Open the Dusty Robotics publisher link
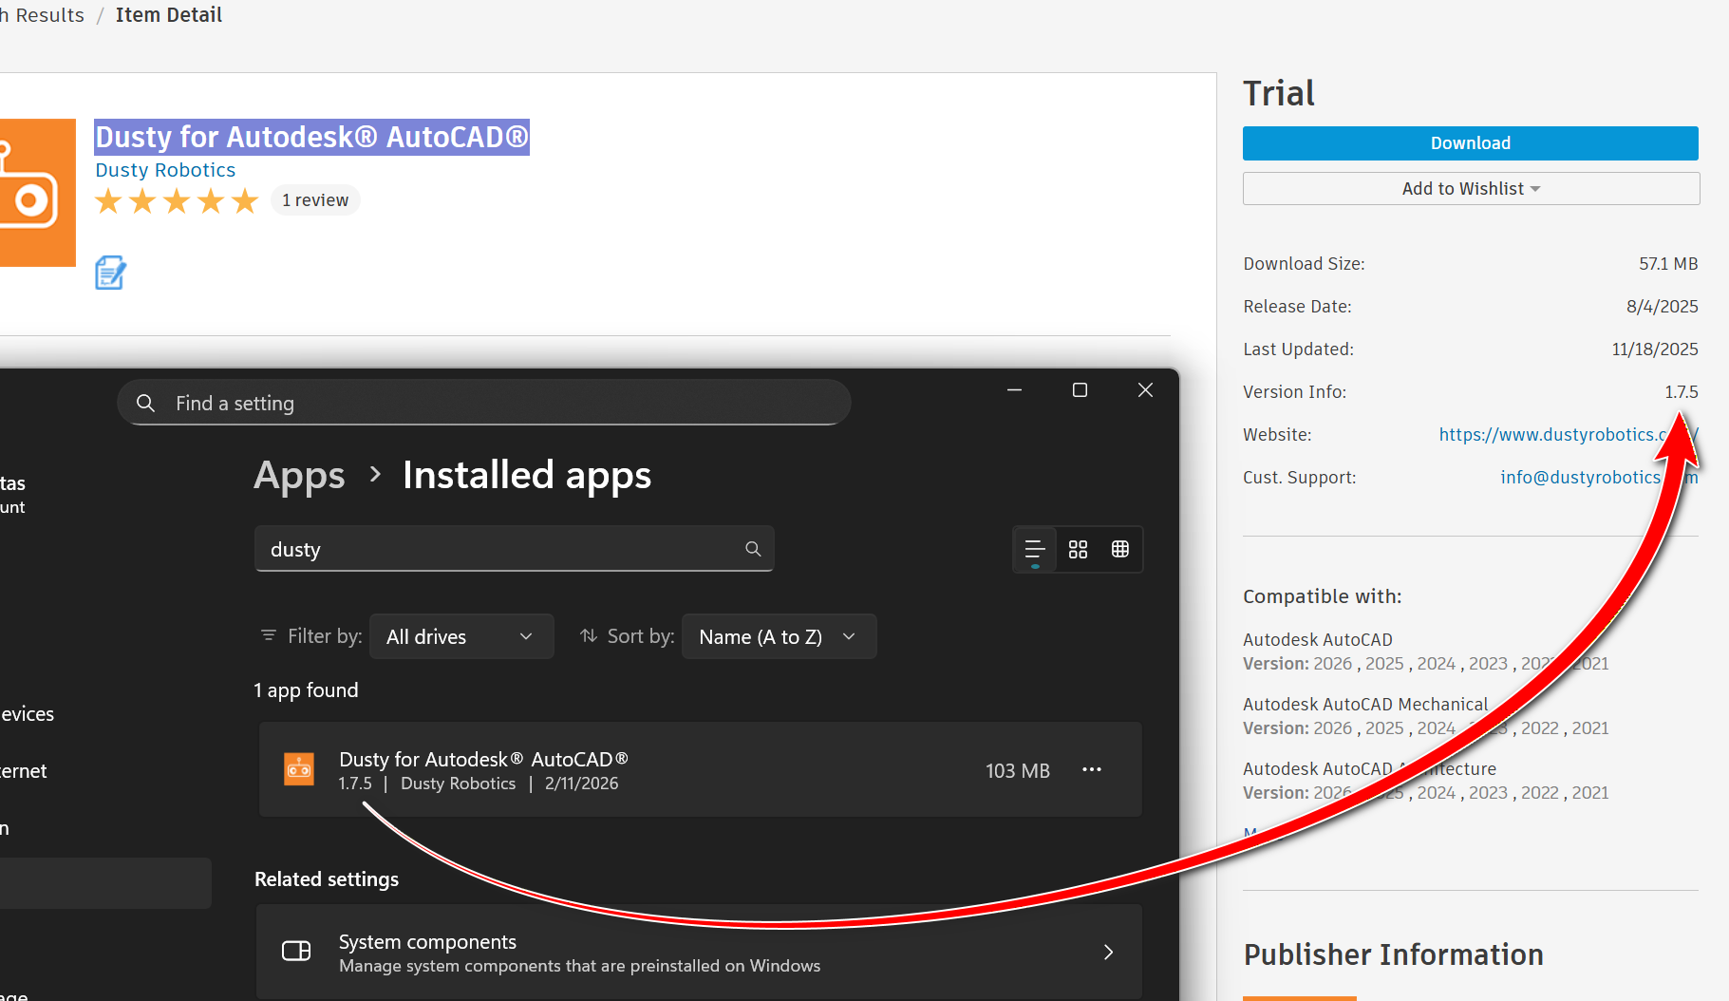 (x=165, y=170)
